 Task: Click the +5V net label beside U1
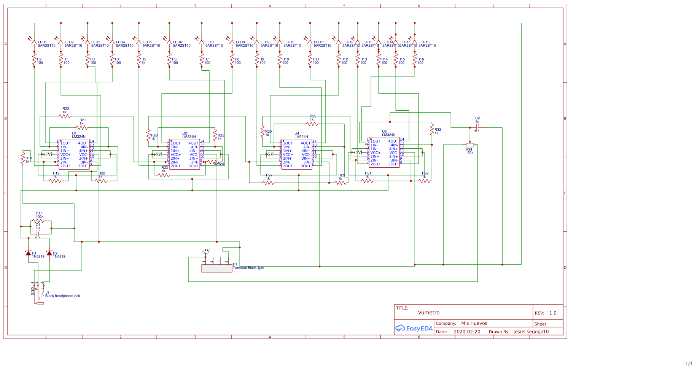coord(47,154)
